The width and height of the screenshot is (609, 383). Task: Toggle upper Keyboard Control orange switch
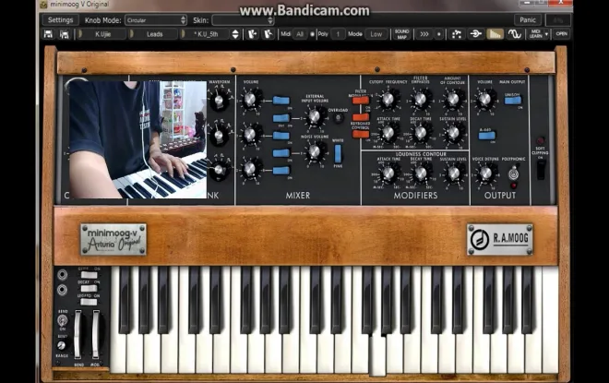(361, 117)
